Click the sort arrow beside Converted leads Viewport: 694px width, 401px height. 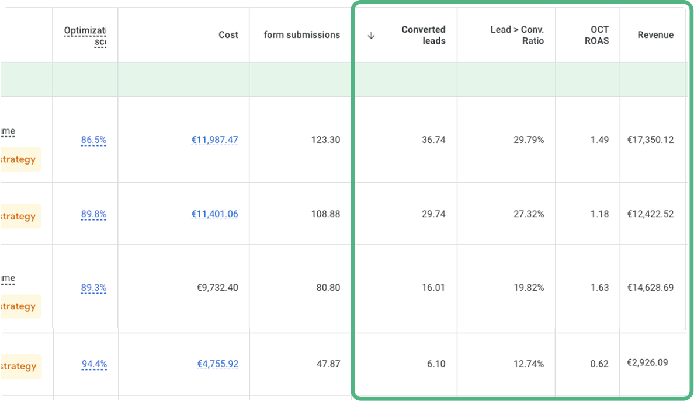point(371,36)
